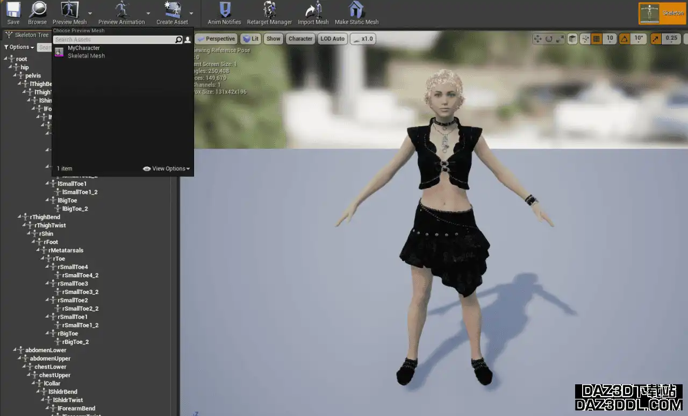
Task: Select the pelvis bone
Action: pos(33,76)
